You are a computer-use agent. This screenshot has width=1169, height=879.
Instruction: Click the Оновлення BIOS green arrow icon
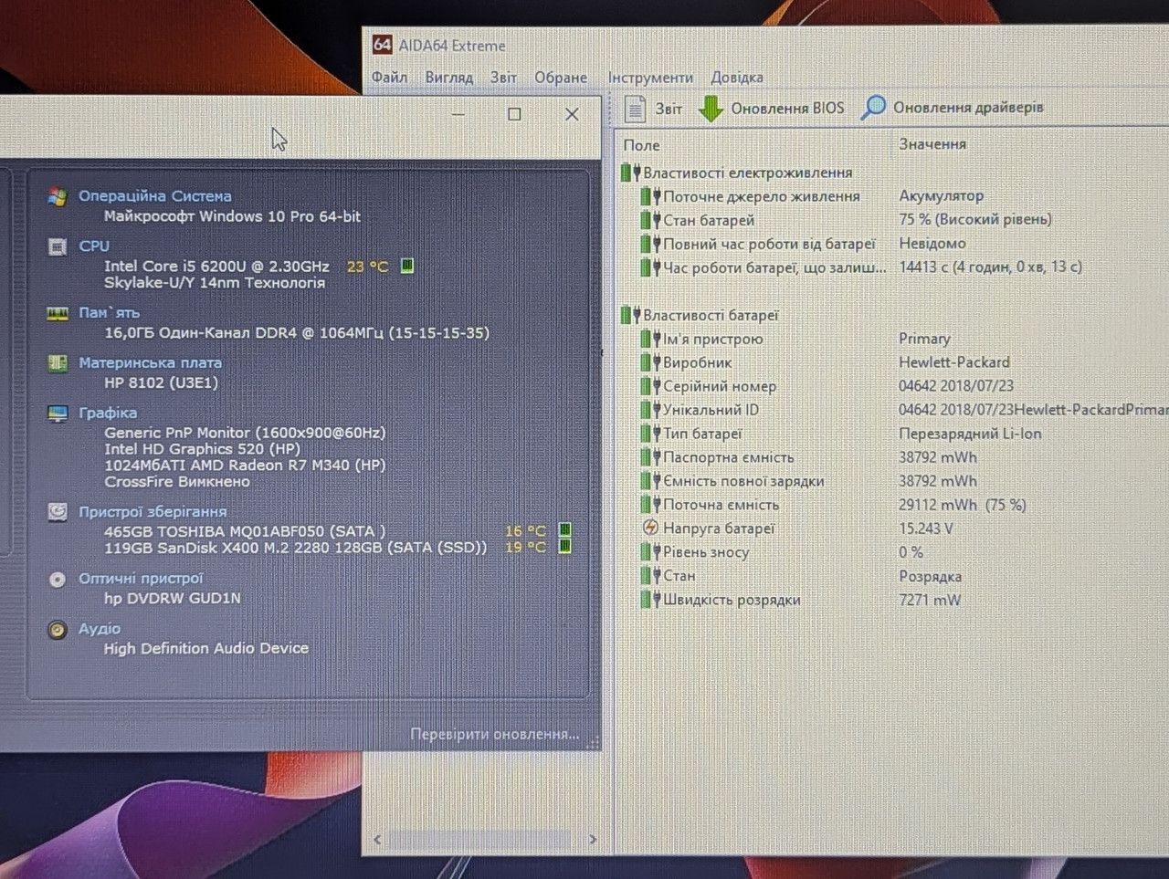[711, 109]
